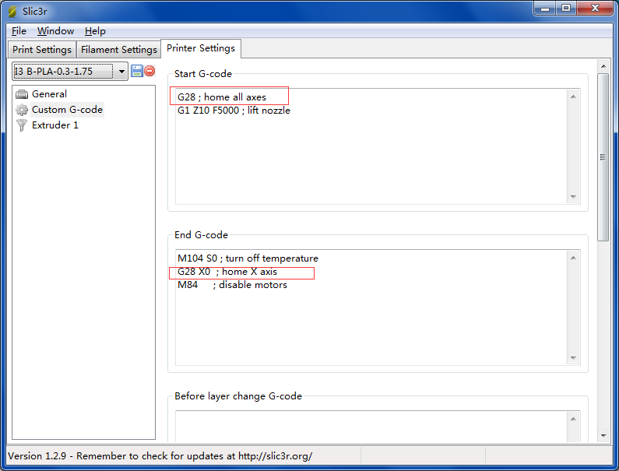This screenshot has width=619, height=471.
Task: Click End G-code box scroll up arrow
Action: (573, 258)
